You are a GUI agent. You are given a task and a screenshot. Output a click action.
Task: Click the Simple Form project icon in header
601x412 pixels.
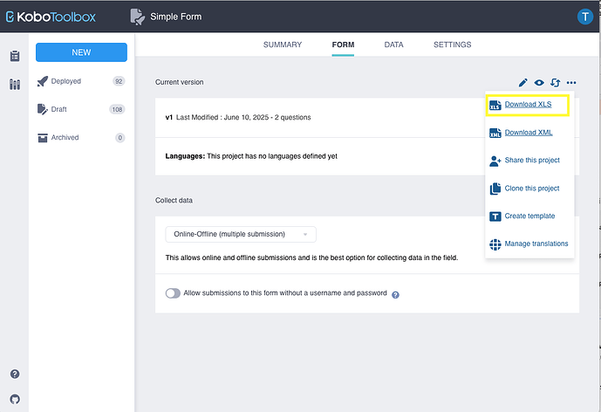(x=137, y=17)
